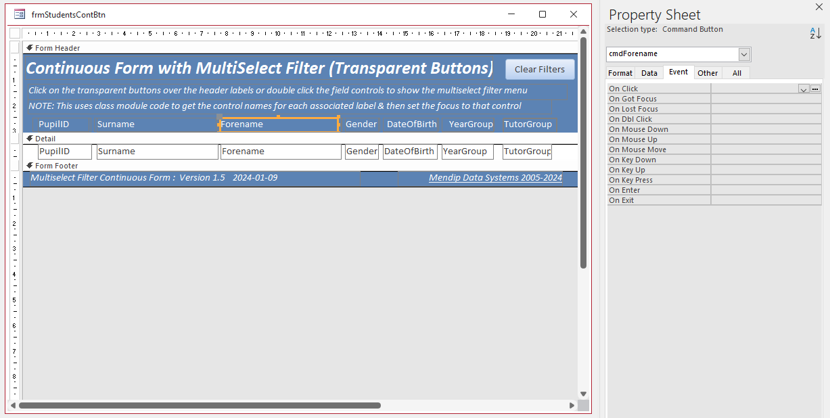Image resolution: width=830 pixels, height=418 pixels.
Task: Select the Surname header label button
Action: pyautogui.click(x=156, y=124)
